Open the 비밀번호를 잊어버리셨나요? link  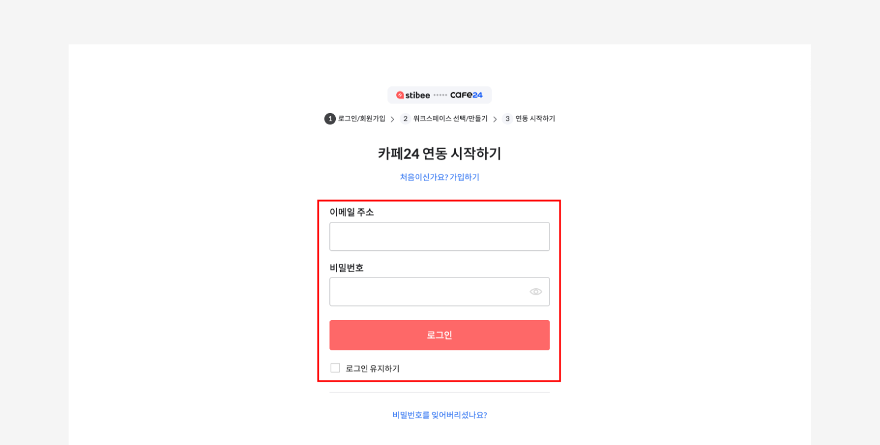(439, 415)
